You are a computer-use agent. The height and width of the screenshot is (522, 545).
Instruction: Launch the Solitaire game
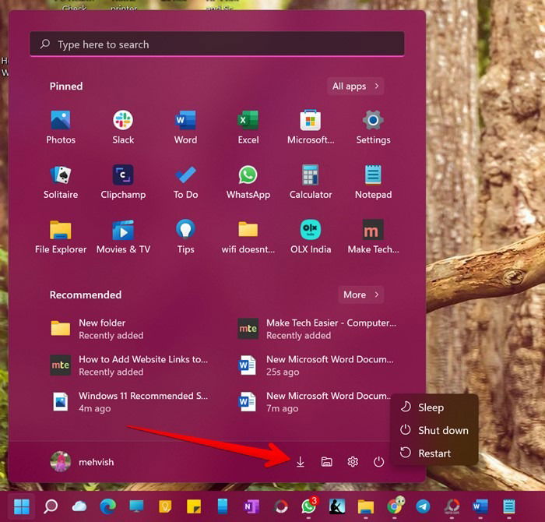pos(61,182)
